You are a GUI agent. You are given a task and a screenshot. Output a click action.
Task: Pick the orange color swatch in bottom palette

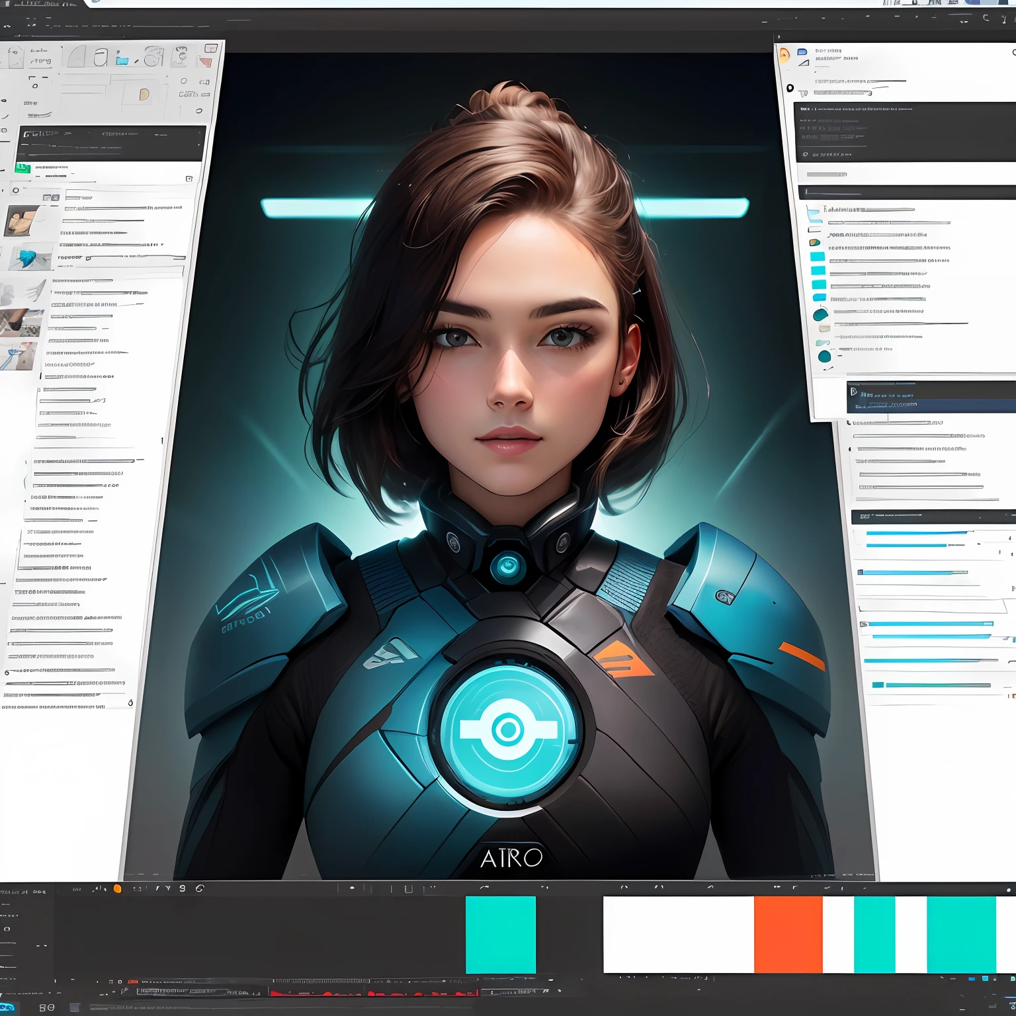click(x=788, y=934)
